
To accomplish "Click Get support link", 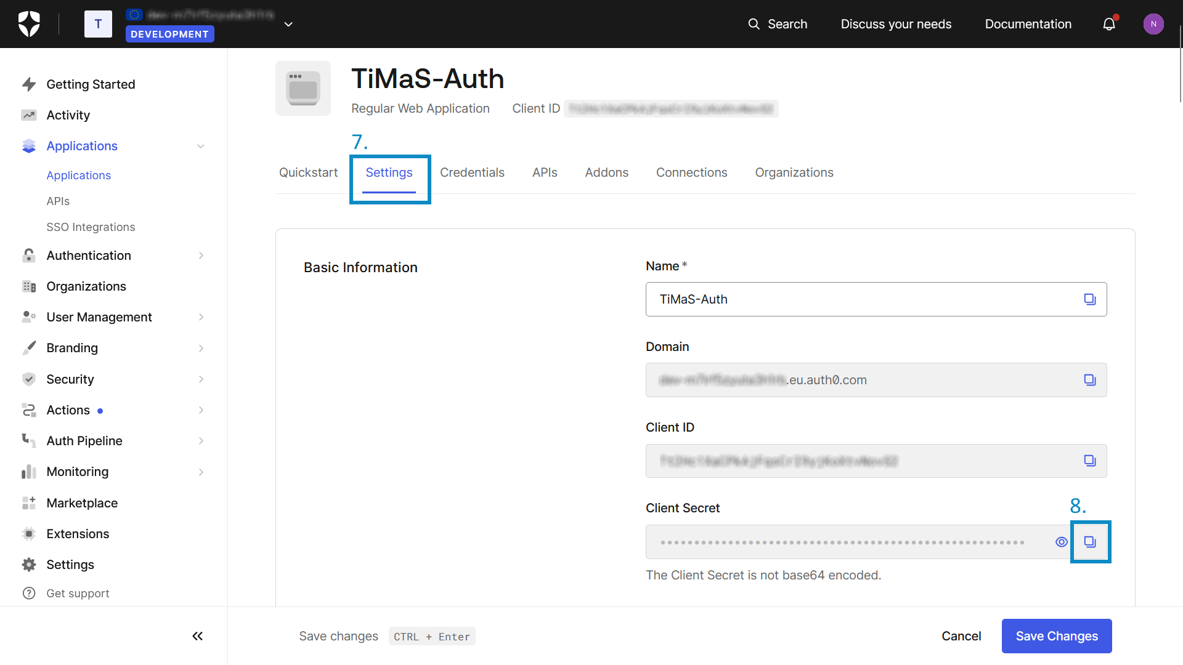I will [x=78, y=594].
